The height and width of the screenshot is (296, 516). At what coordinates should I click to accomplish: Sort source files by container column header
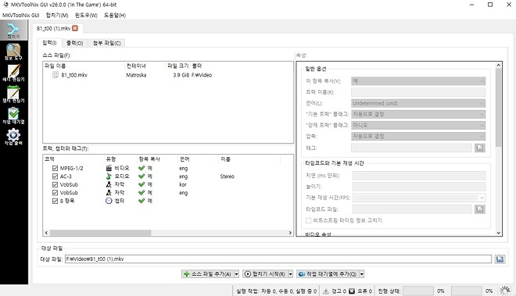145,66
